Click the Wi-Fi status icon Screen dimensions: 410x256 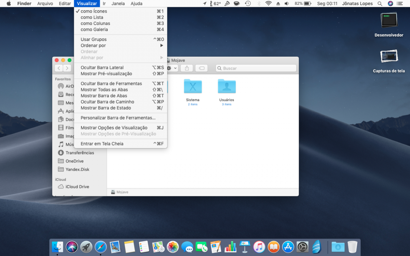[269, 3]
